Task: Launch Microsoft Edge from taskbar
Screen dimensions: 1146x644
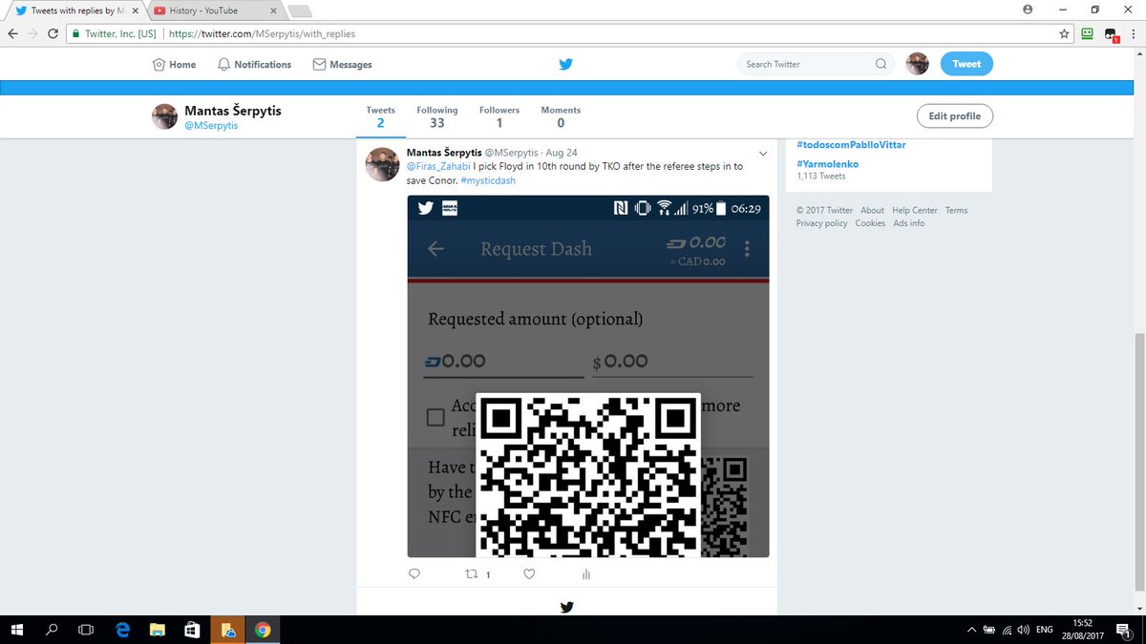Action: click(122, 630)
